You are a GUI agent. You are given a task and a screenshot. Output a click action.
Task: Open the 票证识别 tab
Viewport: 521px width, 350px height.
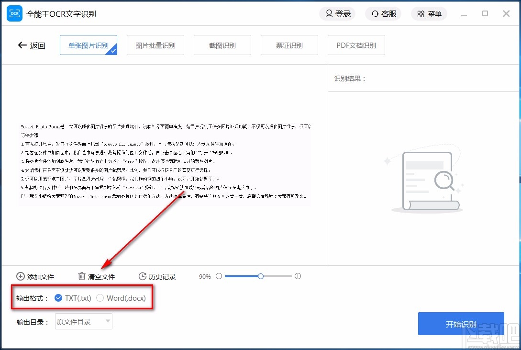[x=289, y=45]
